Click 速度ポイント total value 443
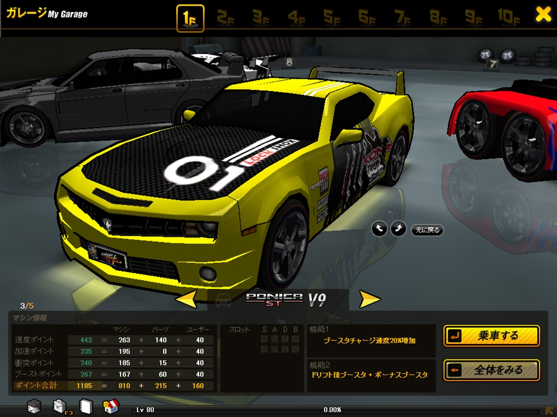This screenshot has width=557, height=417. point(86,340)
